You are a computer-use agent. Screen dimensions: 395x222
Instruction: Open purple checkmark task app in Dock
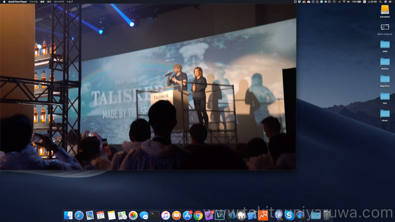pyautogui.click(x=209, y=215)
